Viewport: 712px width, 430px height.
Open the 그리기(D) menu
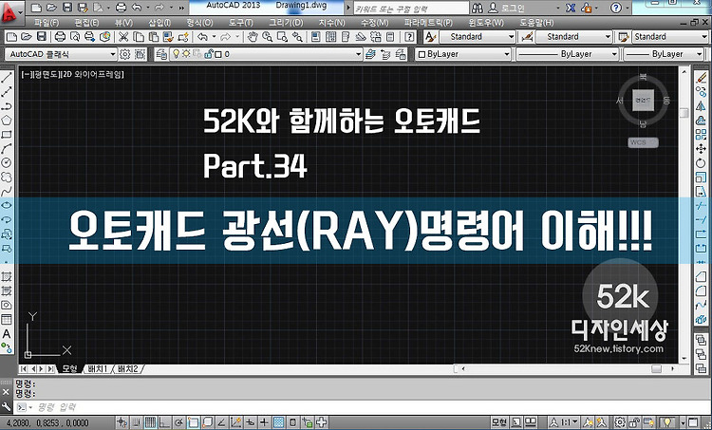coord(286,22)
